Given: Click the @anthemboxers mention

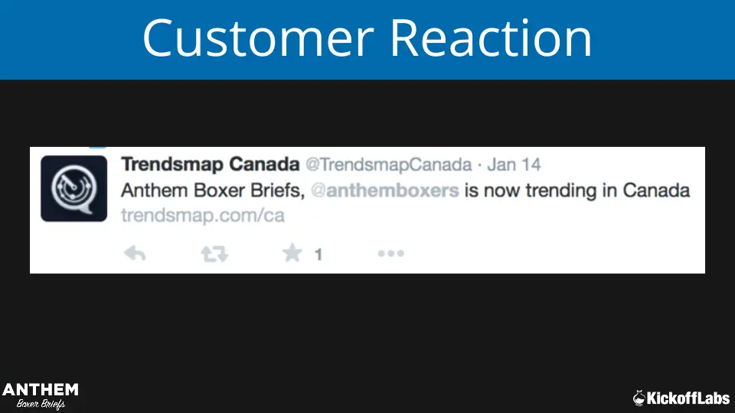Looking at the screenshot, I should pyautogui.click(x=392, y=190).
